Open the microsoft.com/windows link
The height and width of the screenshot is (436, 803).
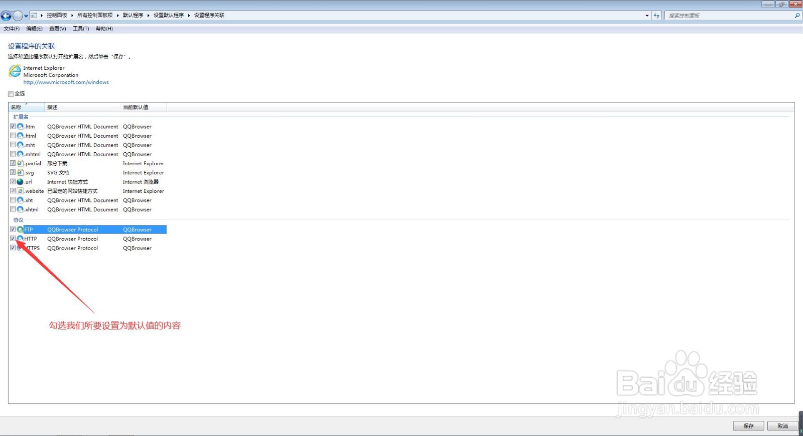66,82
